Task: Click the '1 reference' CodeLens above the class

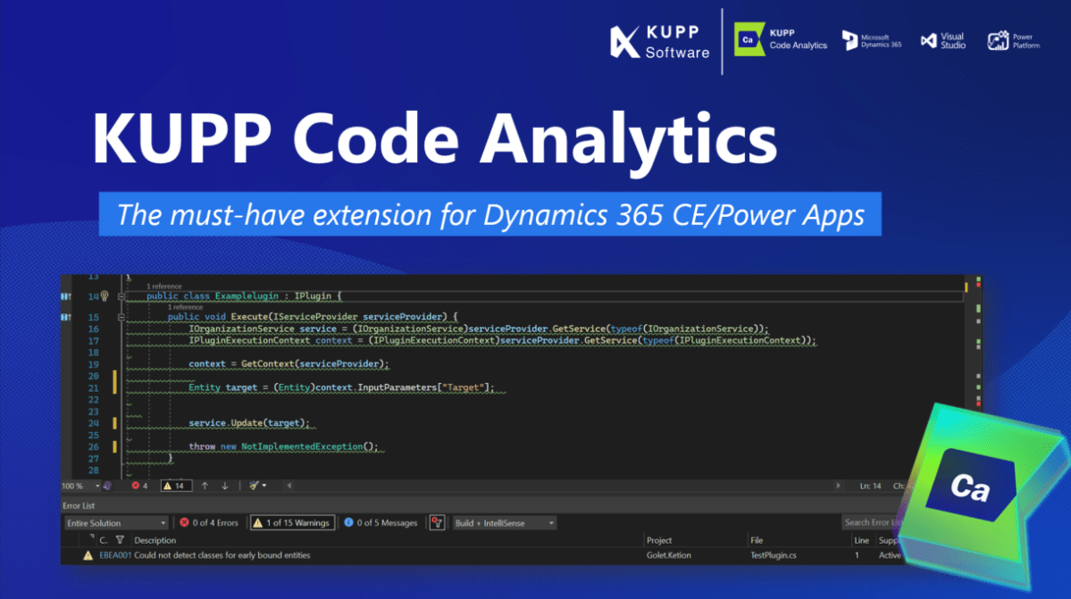Action: click(x=164, y=287)
